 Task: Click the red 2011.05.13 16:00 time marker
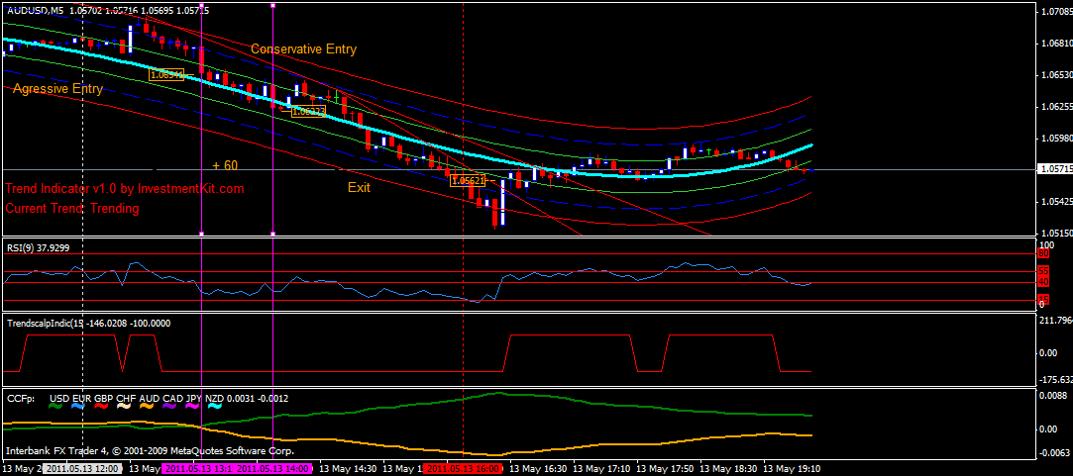coord(463,468)
